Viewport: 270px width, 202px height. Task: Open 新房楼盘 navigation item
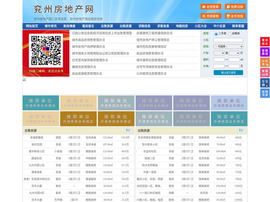pos(69,26)
